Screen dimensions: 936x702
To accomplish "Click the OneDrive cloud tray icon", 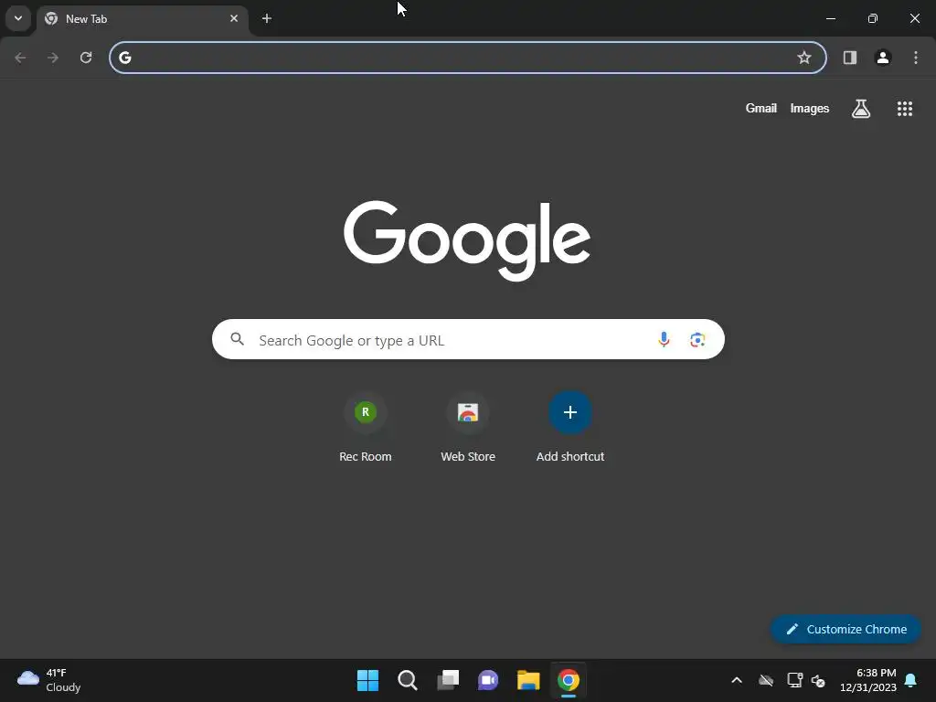I will coord(766,680).
